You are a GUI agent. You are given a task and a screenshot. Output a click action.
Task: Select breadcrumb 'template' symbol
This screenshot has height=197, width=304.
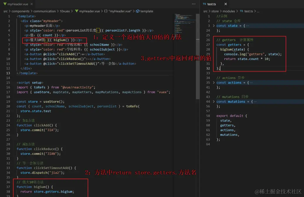point(147,11)
